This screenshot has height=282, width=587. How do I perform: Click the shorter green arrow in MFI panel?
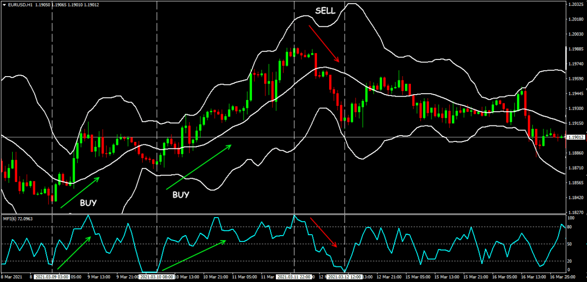pos(74,252)
